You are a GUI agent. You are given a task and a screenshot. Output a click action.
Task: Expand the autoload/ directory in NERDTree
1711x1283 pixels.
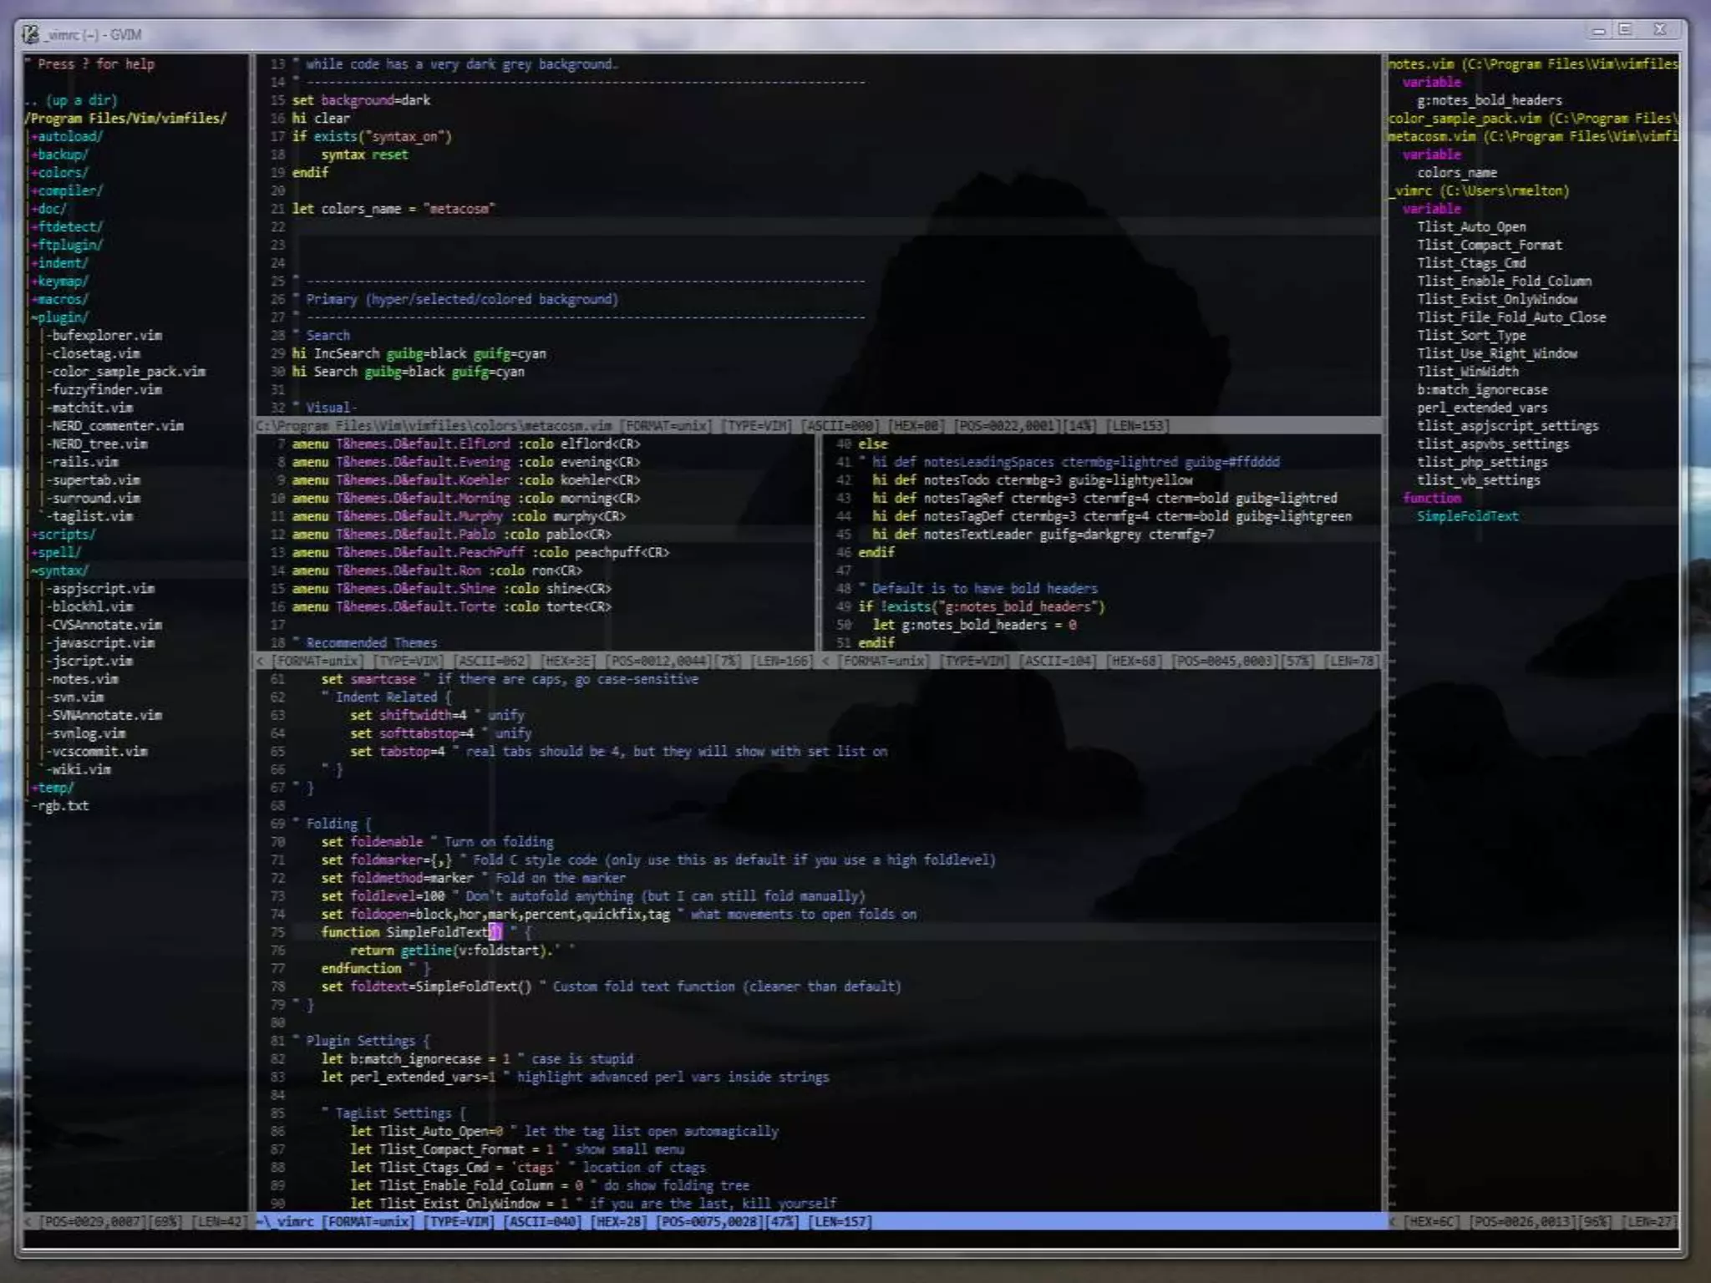(67, 136)
